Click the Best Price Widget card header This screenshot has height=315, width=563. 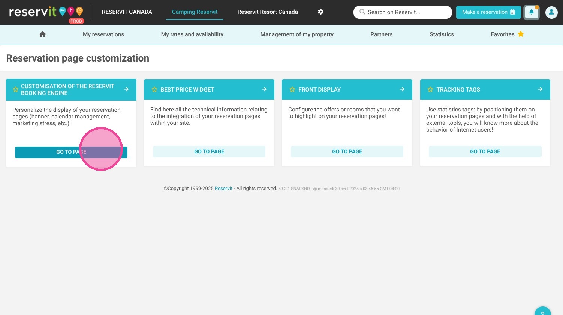tap(209, 89)
